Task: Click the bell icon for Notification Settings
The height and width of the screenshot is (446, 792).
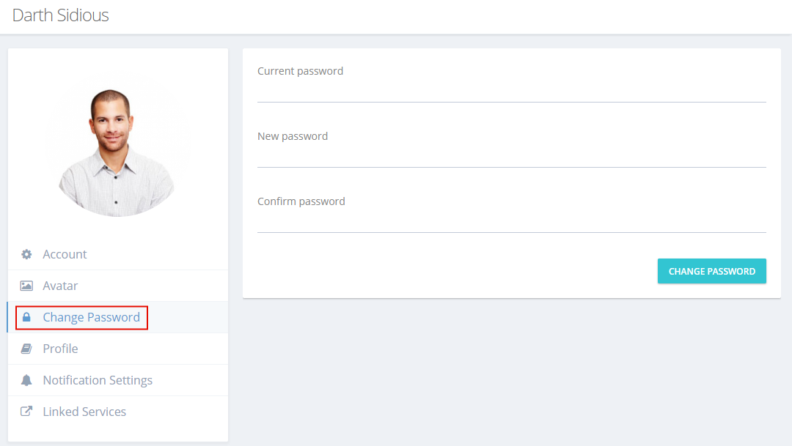Action: point(26,380)
